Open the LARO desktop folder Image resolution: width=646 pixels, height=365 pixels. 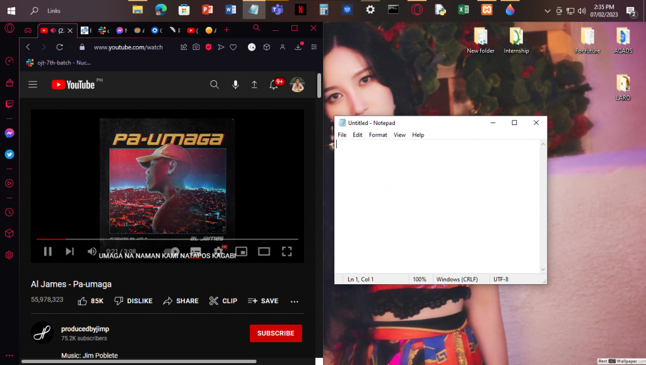[623, 87]
